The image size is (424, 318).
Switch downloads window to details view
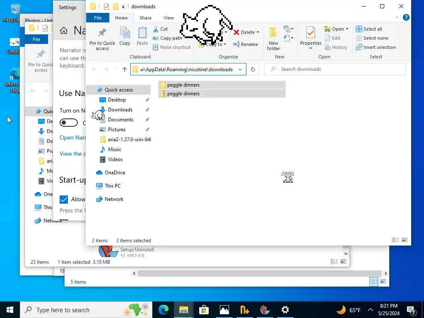tap(395, 240)
